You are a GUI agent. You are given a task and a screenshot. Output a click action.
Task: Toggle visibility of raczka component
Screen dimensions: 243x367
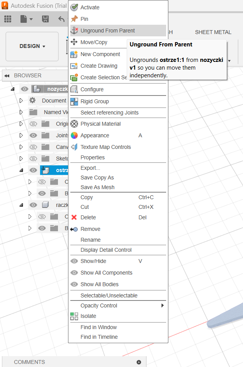(33, 205)
